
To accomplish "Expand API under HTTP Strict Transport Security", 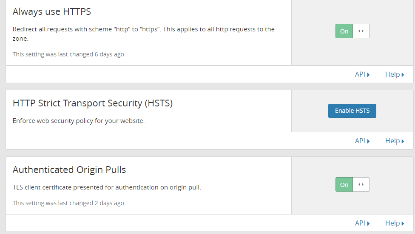I will pos(362,141).
